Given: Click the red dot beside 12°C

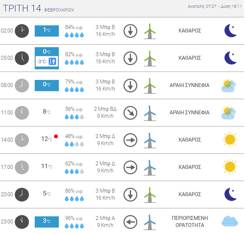Looking at the screenshot, I should pyautogui.click(x=56, y=136).
